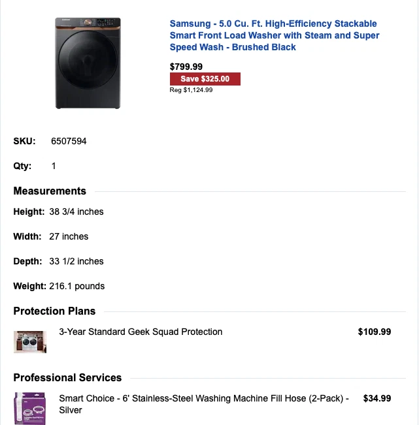Viewport: 419px width, 425px height.
Task: Click the Protection Plans section heading
Action: pos(54,311)
